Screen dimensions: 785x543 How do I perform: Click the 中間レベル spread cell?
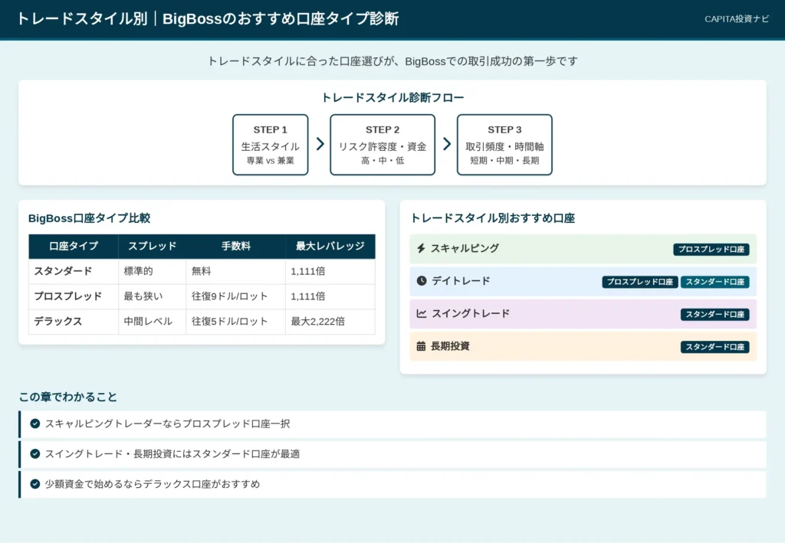pyautogui.click(x=153, y=321)
